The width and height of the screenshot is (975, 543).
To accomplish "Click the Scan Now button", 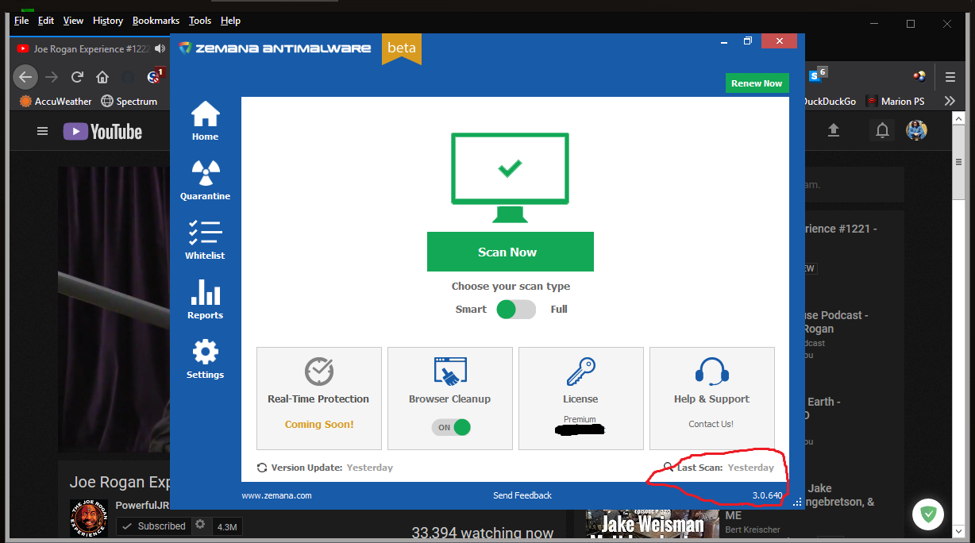I will pos(511,252).
